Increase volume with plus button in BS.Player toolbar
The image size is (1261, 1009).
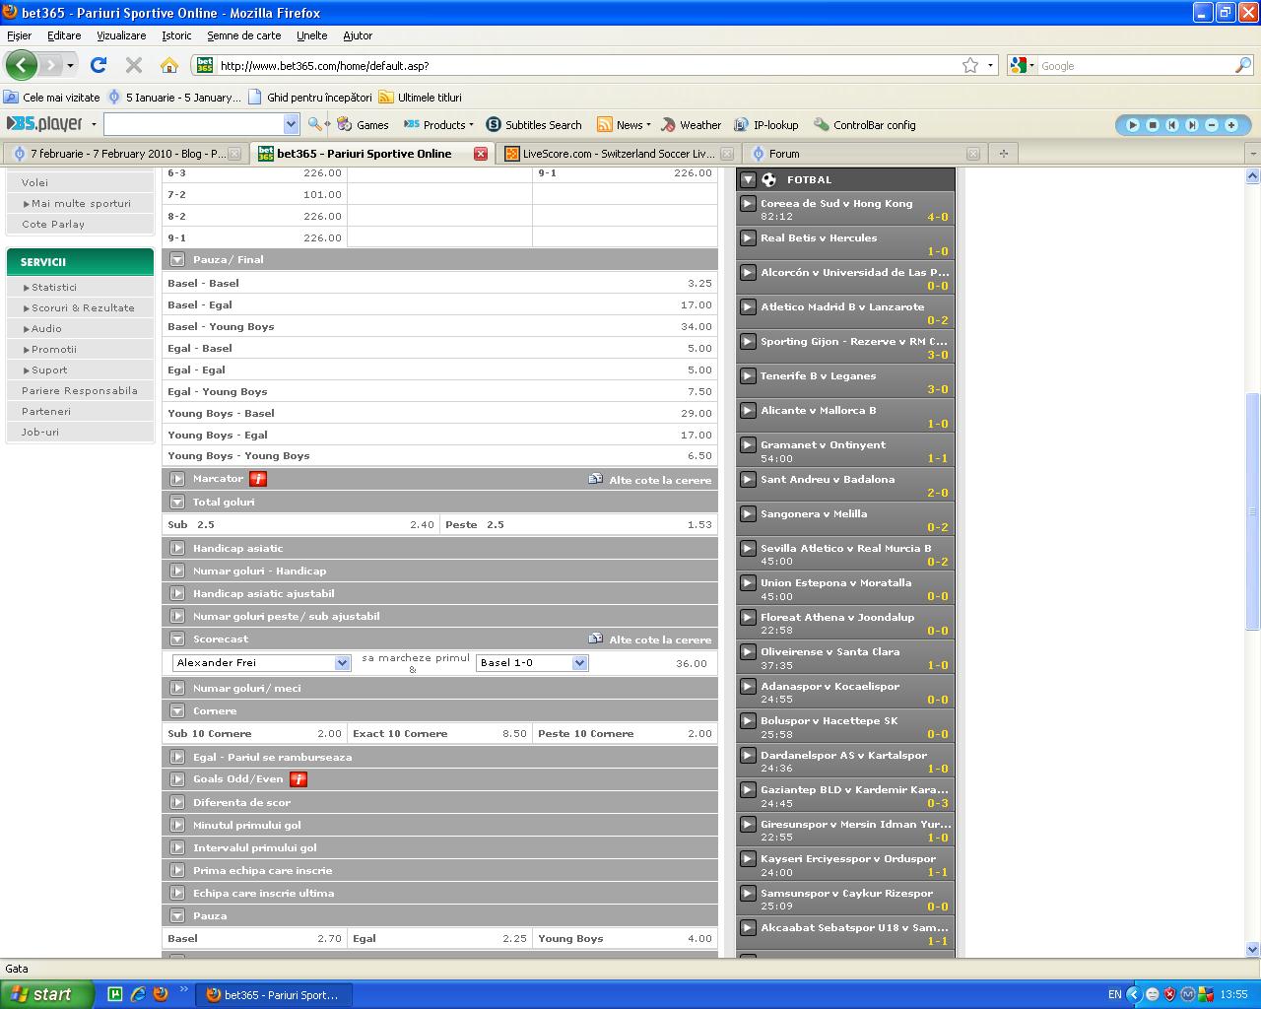(x=1231, y=125)
